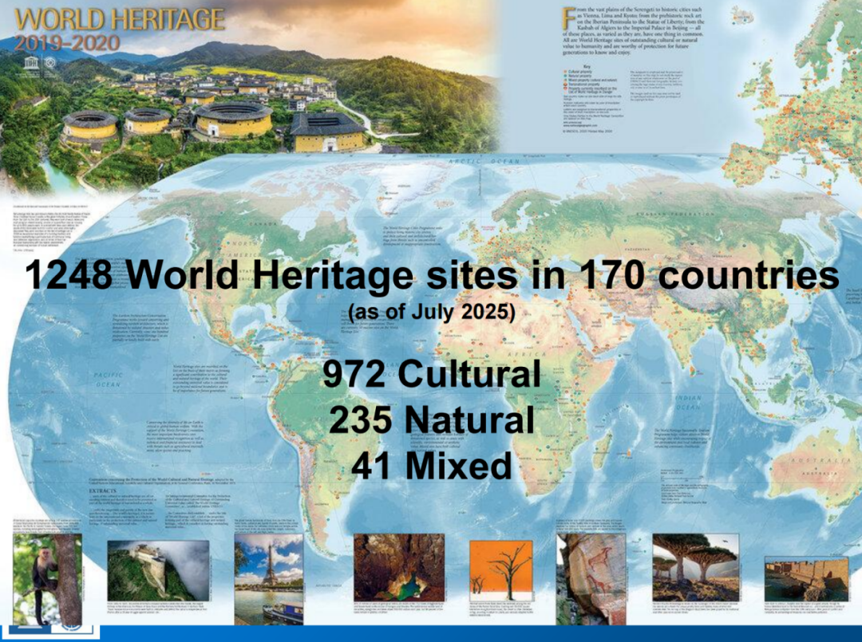Open the dead tree on orange dune thumbnail
The image size is (862, 642).
(x=500, y=570)
